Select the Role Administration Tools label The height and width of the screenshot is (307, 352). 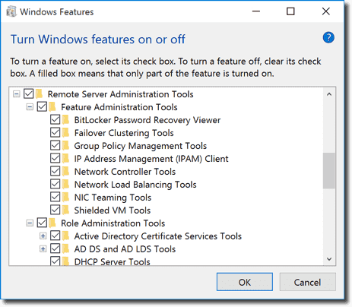[x=113, y=223]
